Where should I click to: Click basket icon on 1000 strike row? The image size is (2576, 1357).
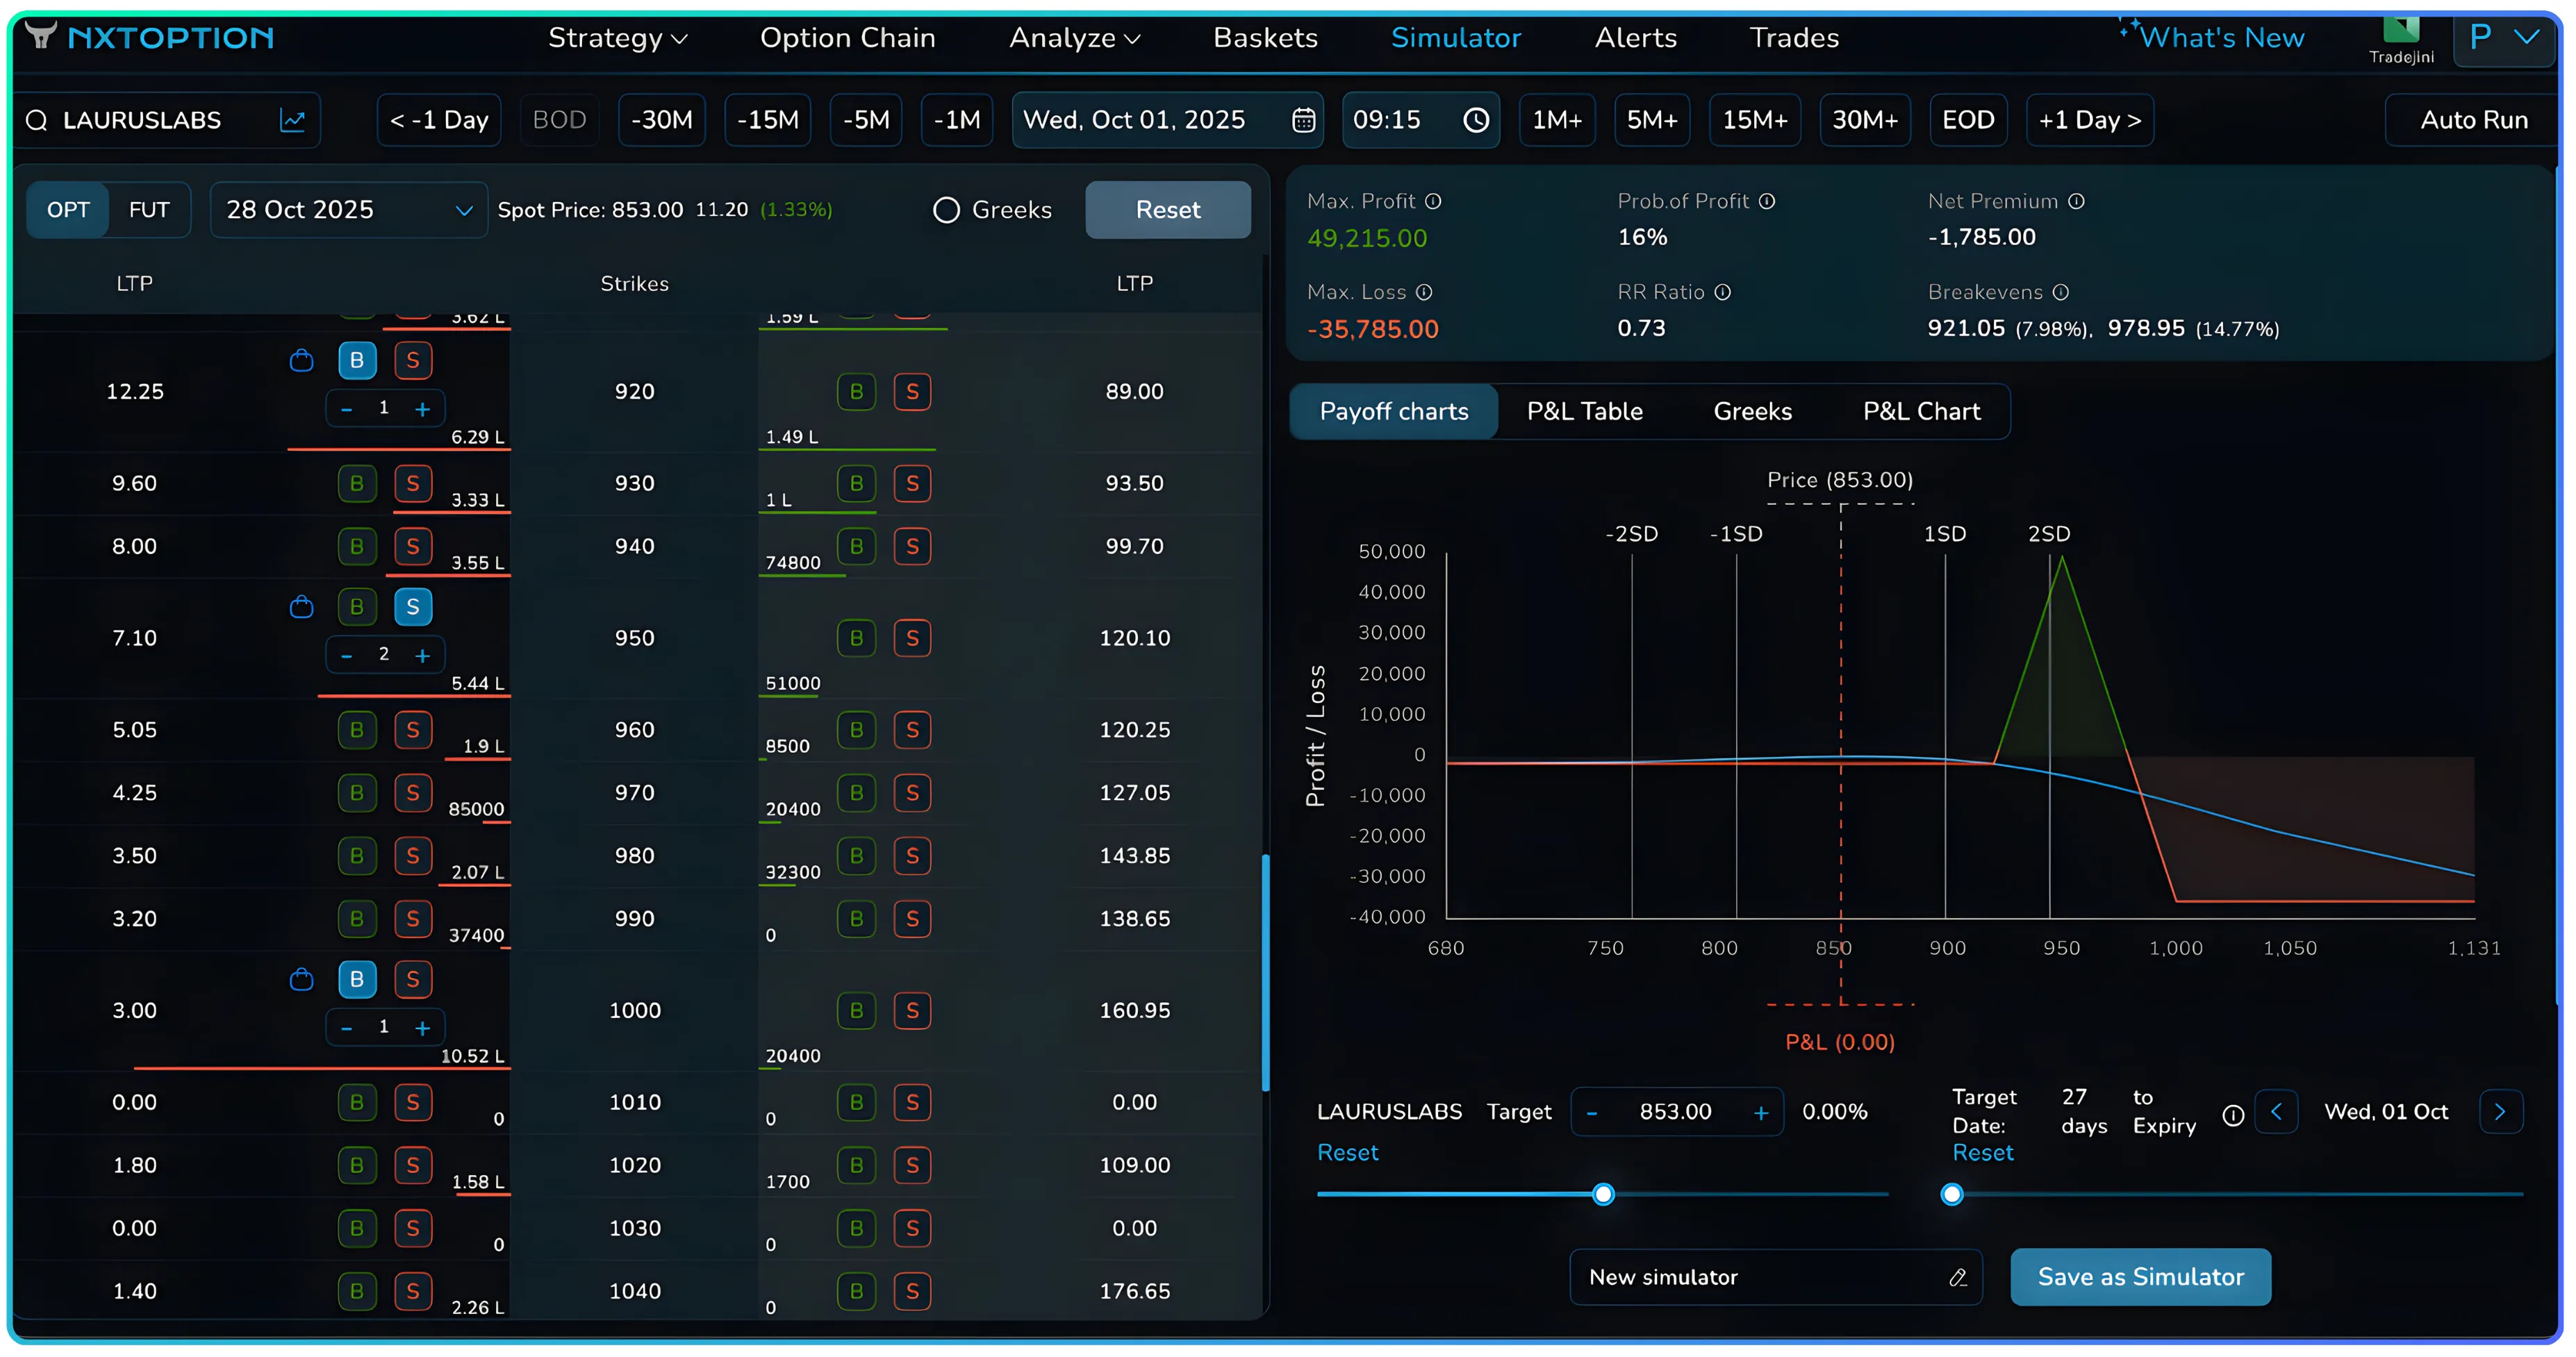point(301,979)
